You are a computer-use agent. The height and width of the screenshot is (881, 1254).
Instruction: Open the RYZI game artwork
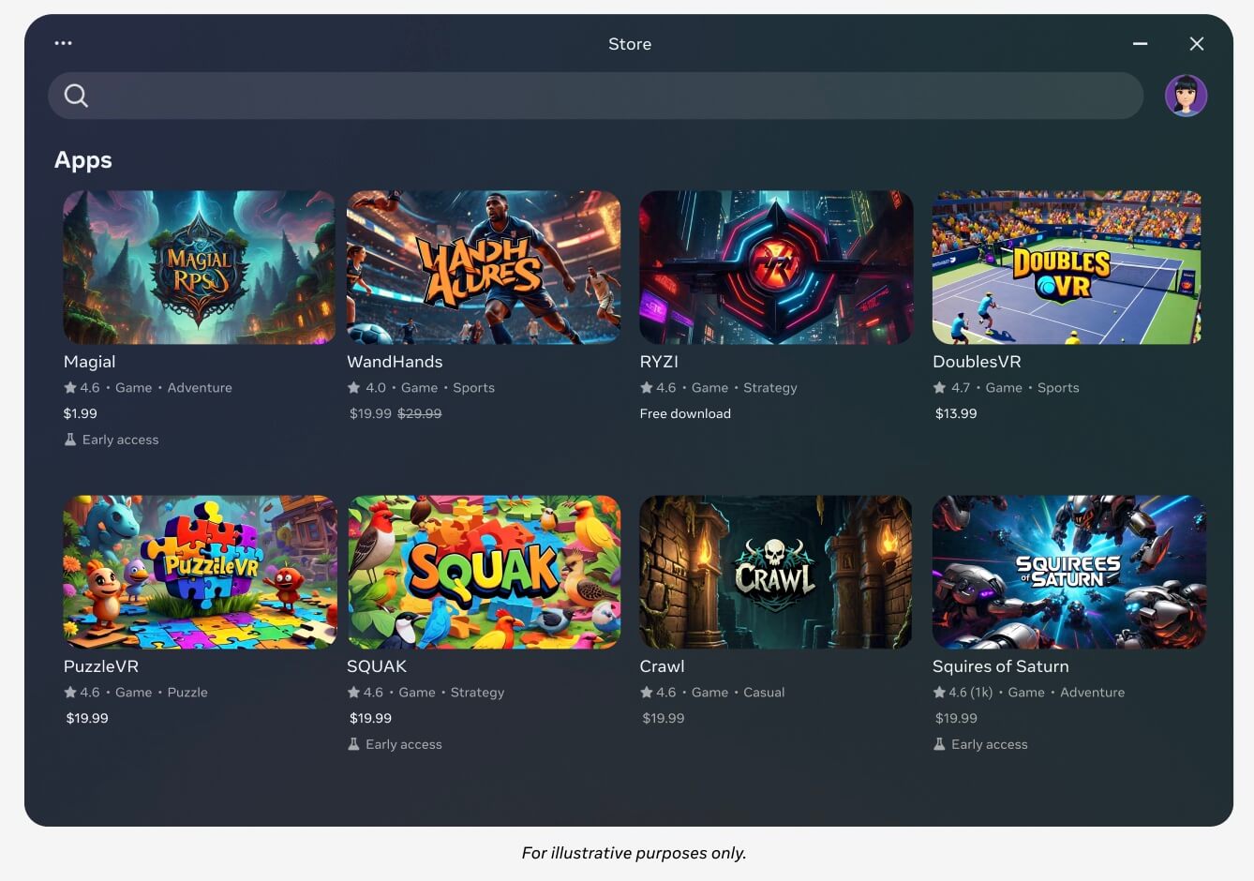(775, 267)
